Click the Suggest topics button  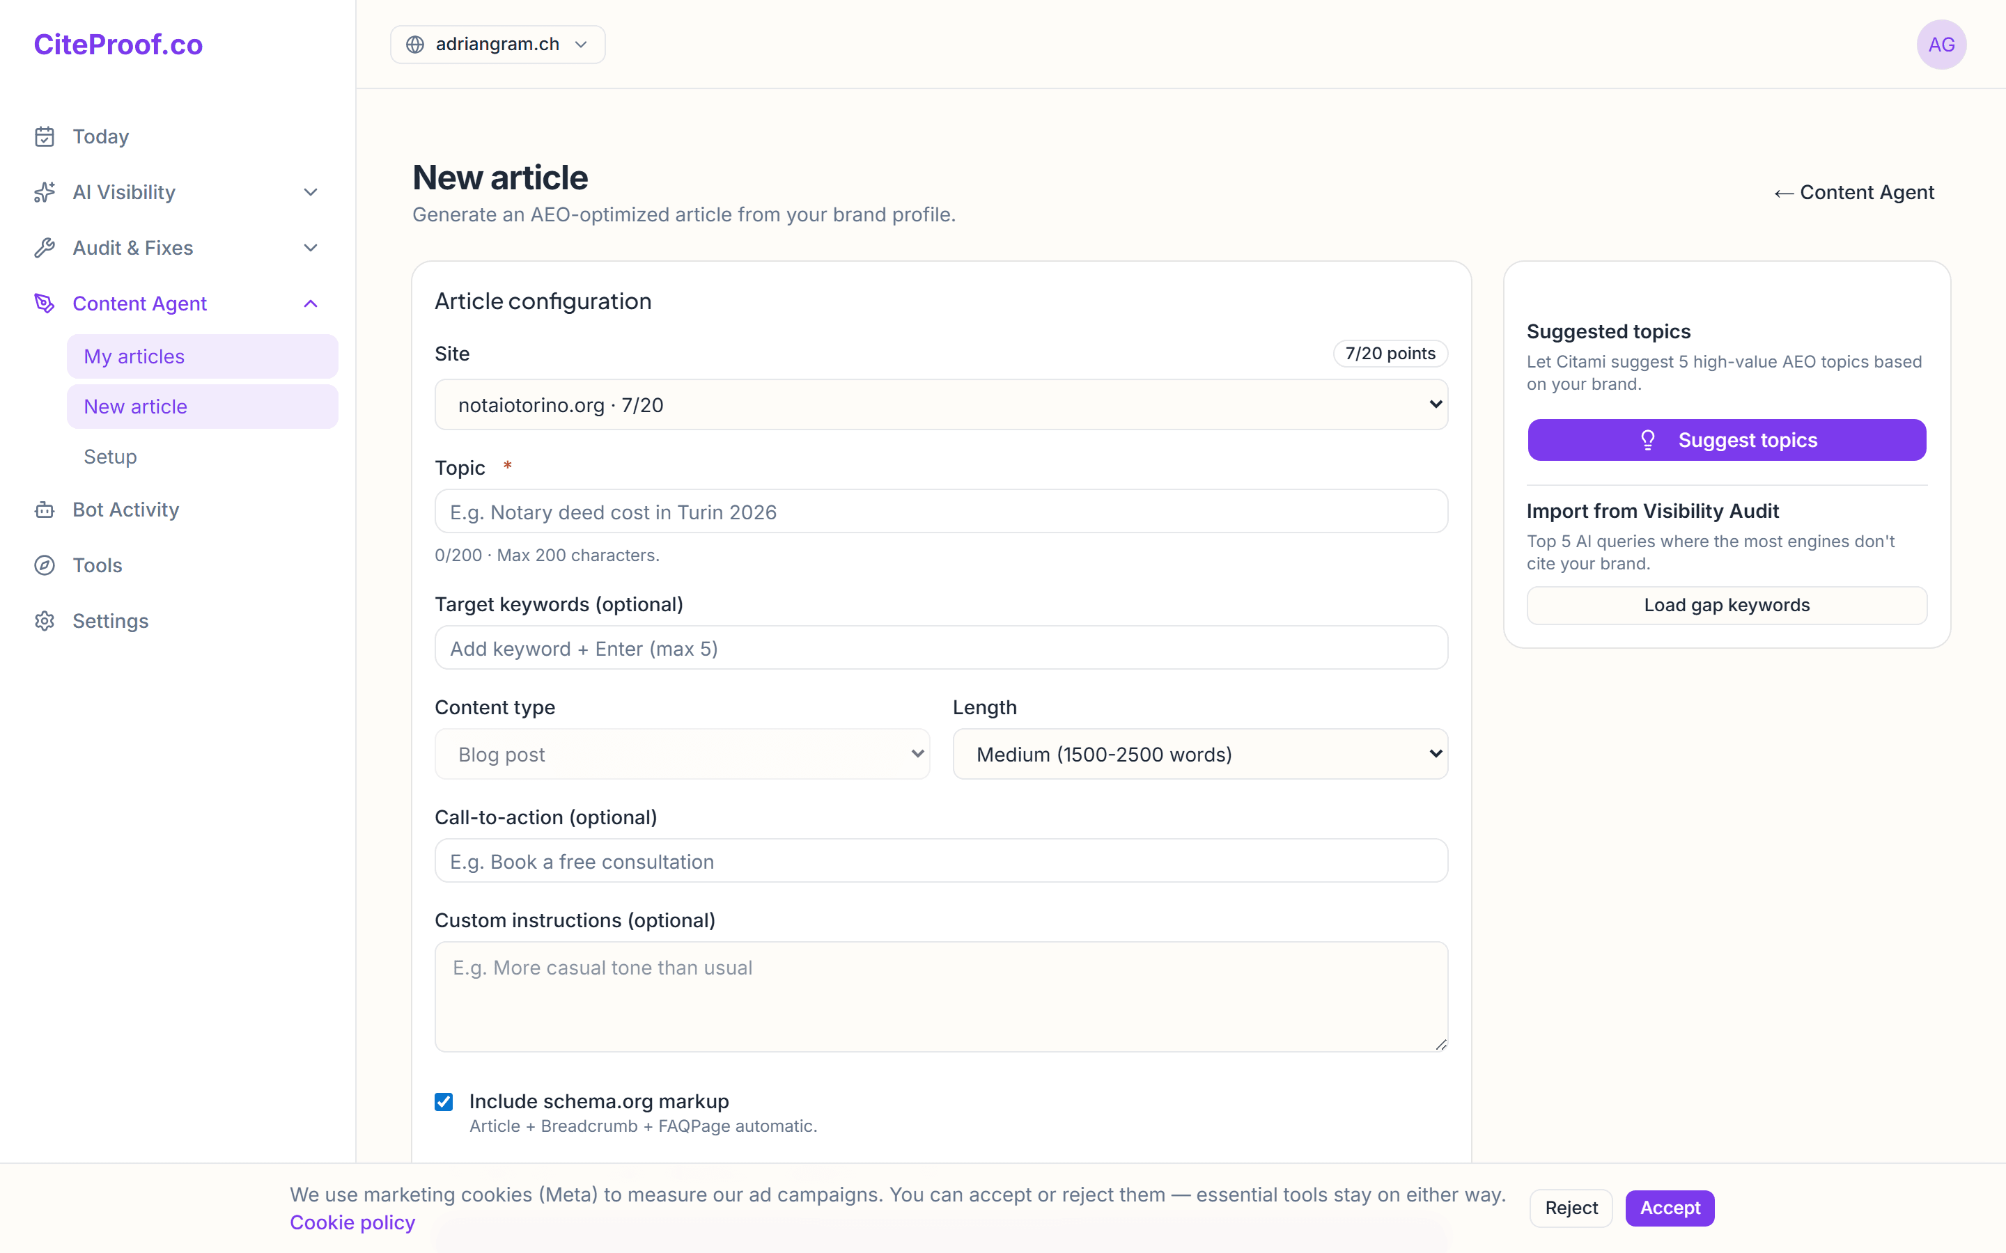(1727, 440)
